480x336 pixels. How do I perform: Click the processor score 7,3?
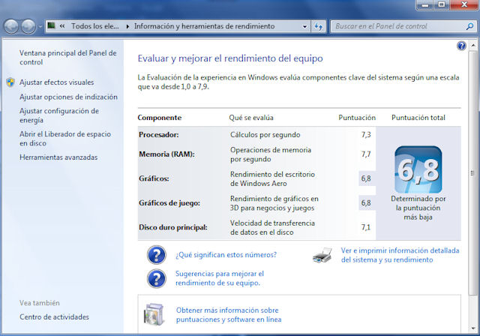(x=366, y=135)
